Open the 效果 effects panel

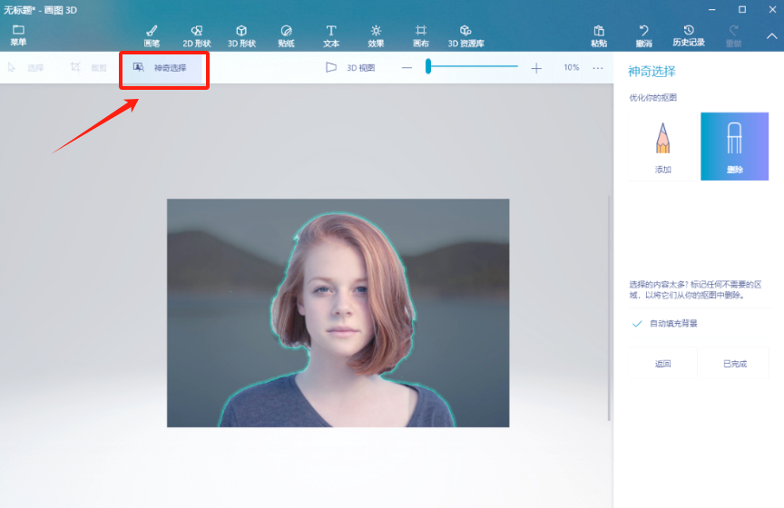tap(376, 35)
